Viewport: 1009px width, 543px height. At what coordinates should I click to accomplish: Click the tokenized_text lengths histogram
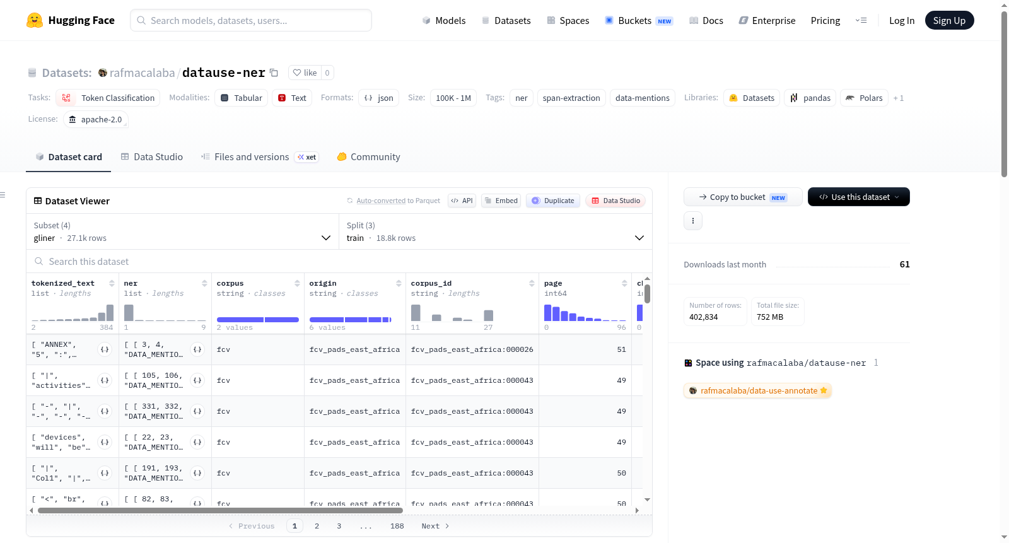coord(73,313)
